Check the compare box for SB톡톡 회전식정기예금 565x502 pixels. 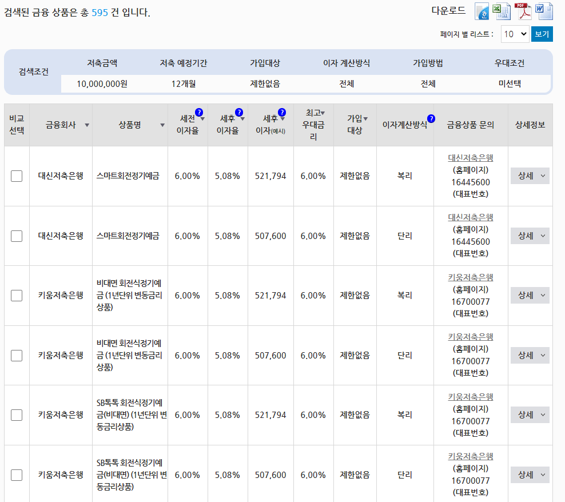pos(17,415)
